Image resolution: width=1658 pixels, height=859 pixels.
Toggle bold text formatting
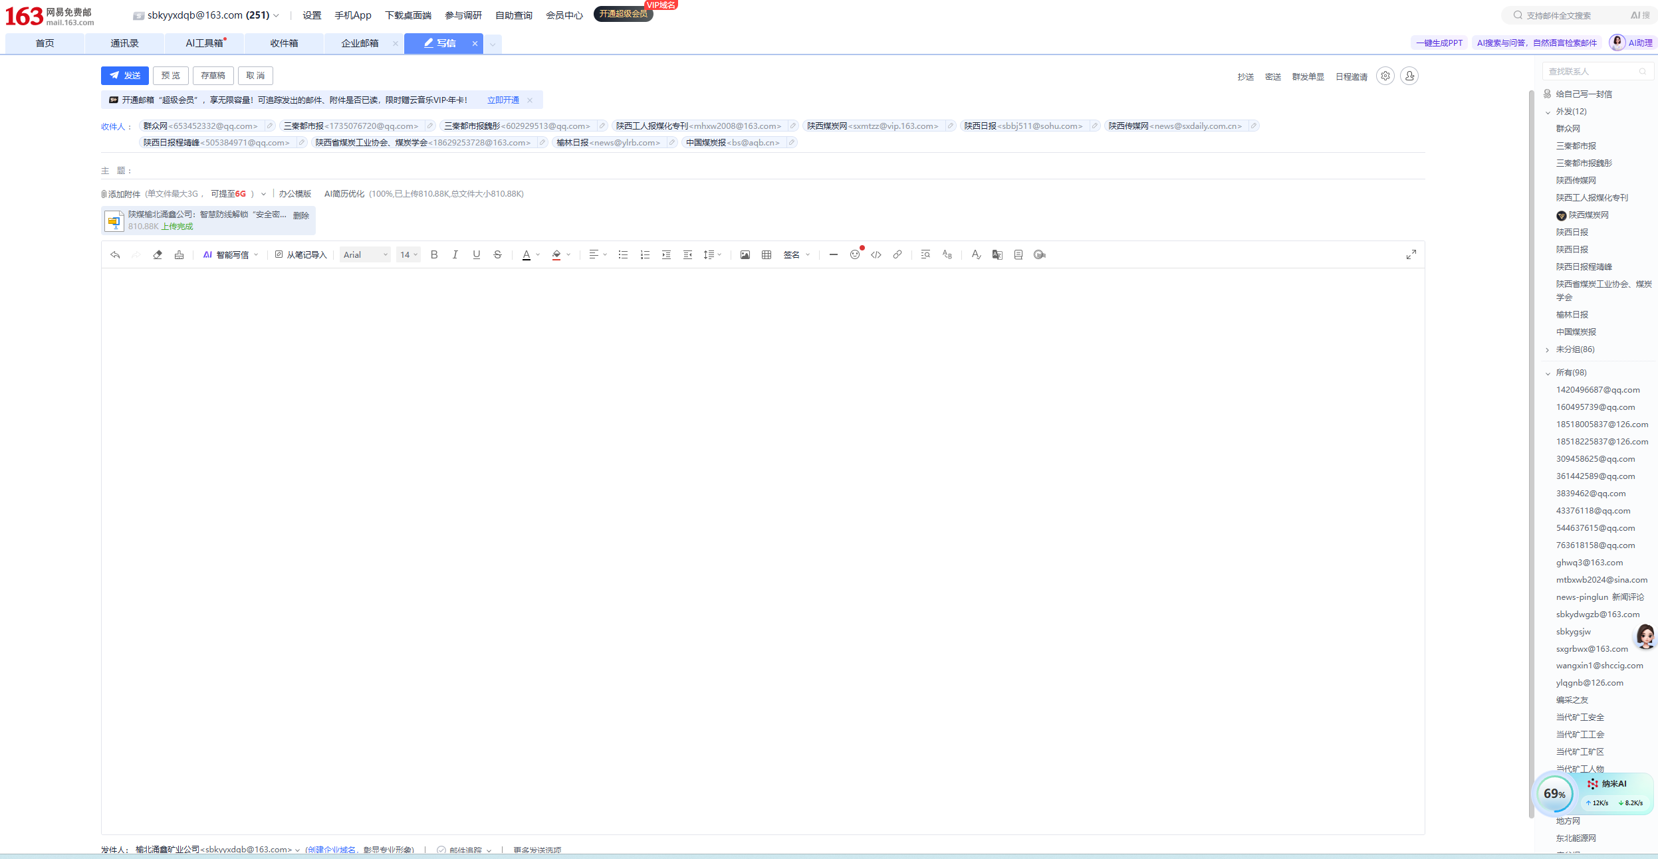434,255
